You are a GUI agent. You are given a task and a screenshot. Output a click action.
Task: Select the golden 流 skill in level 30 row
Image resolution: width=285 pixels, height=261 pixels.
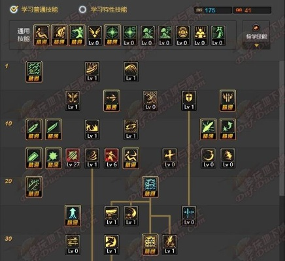click(150, 244)
